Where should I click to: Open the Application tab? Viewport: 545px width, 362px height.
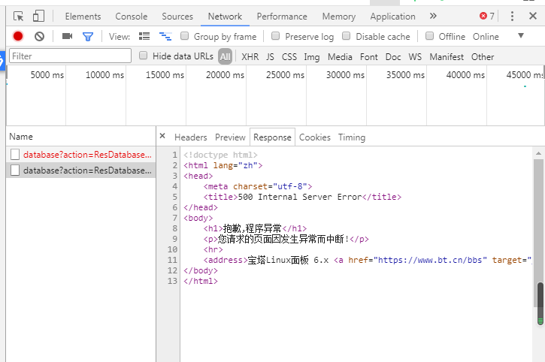point(392,17)
